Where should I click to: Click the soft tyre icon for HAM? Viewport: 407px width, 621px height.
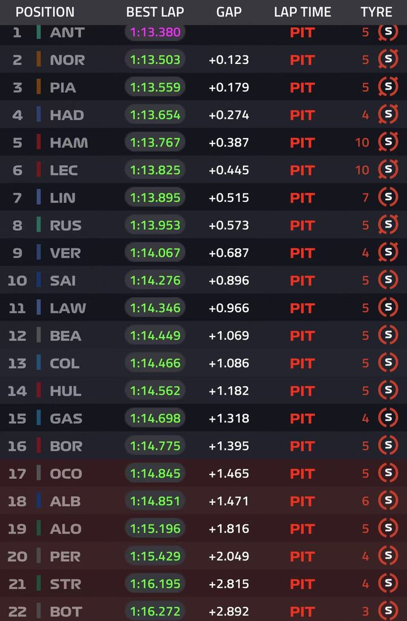point(388,142)
